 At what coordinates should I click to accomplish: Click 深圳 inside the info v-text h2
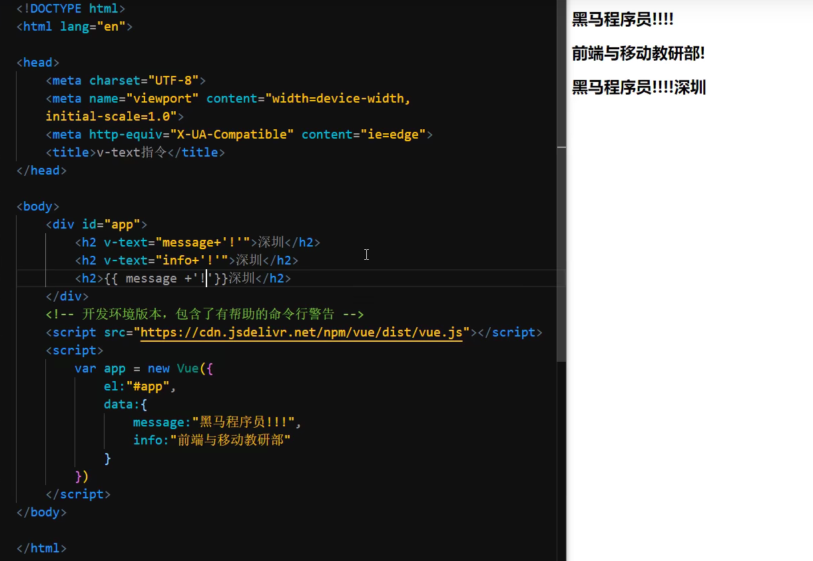(249, 261)
